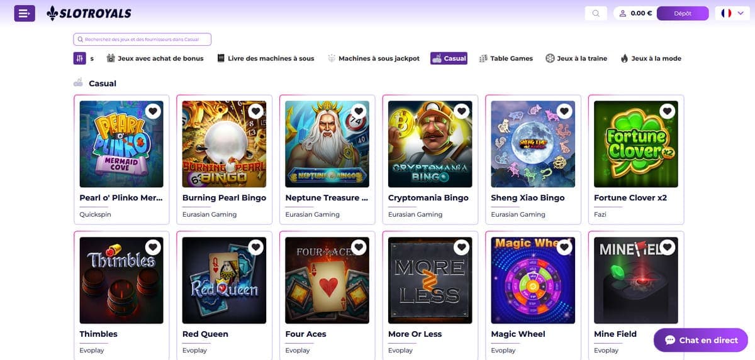Click Evoplay provider under Magic Wheel
Screen dimensions: 755x360
[503, 351]
